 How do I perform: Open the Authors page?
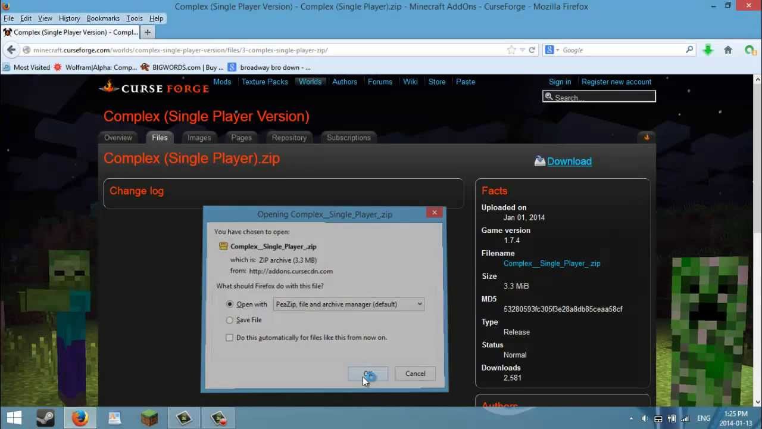pos(345,82)
